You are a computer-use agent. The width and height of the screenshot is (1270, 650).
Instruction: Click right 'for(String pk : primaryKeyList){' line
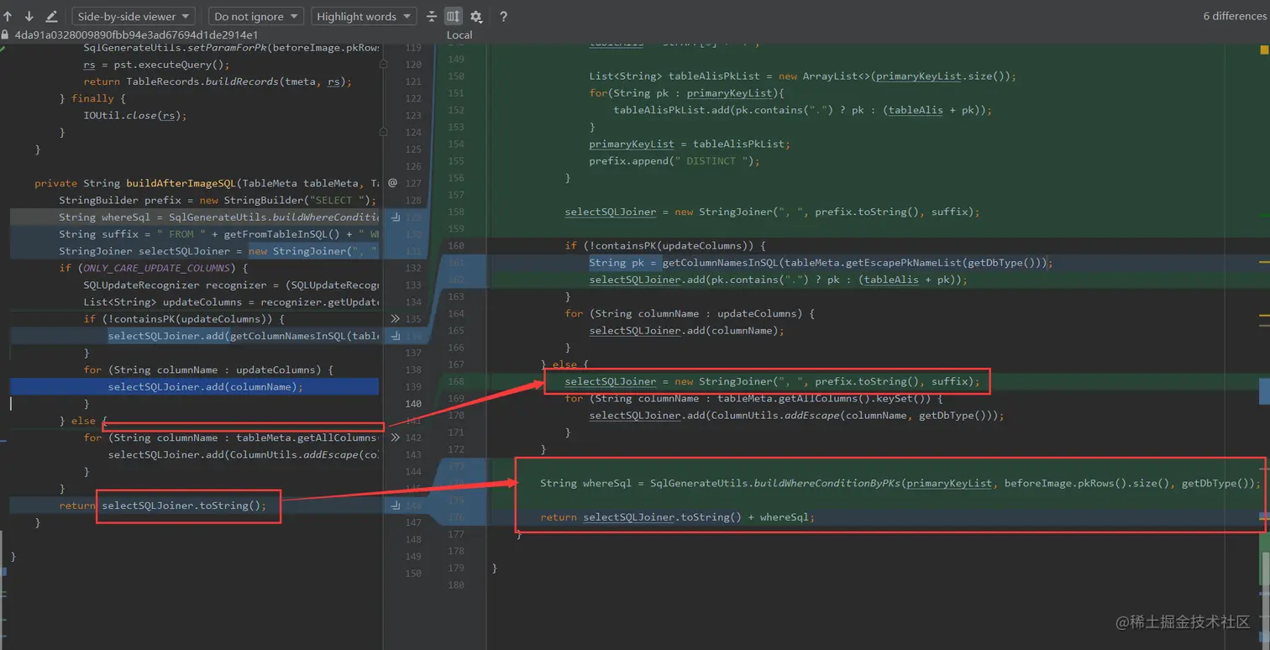[685, 93]
